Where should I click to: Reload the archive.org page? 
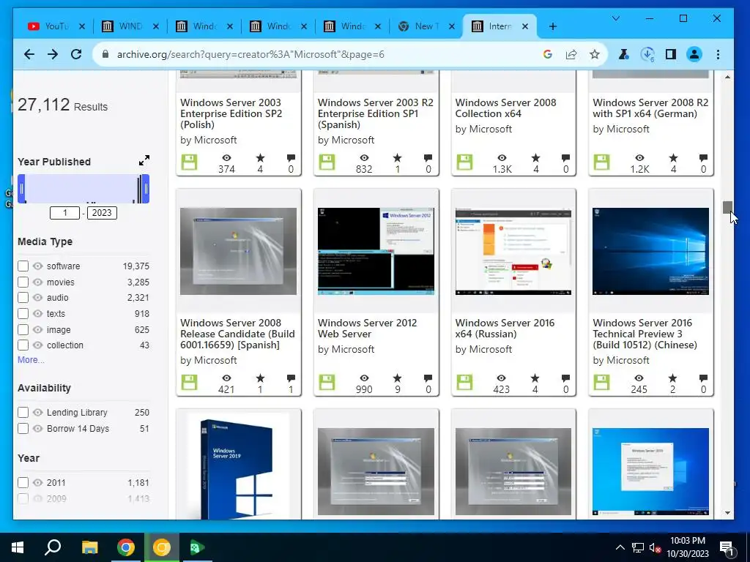click(76, 54)
